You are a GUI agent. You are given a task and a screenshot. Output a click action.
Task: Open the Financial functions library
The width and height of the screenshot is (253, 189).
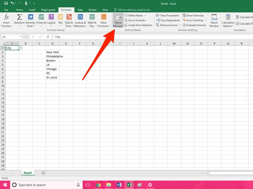pos(41,20)
